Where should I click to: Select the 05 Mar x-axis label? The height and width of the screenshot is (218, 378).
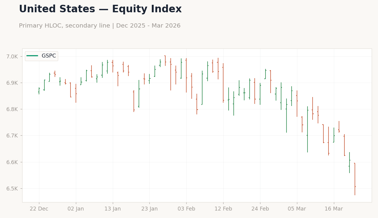coord(297,209)
